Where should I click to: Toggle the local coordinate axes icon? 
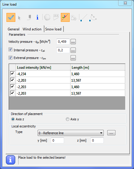point(65,17)
